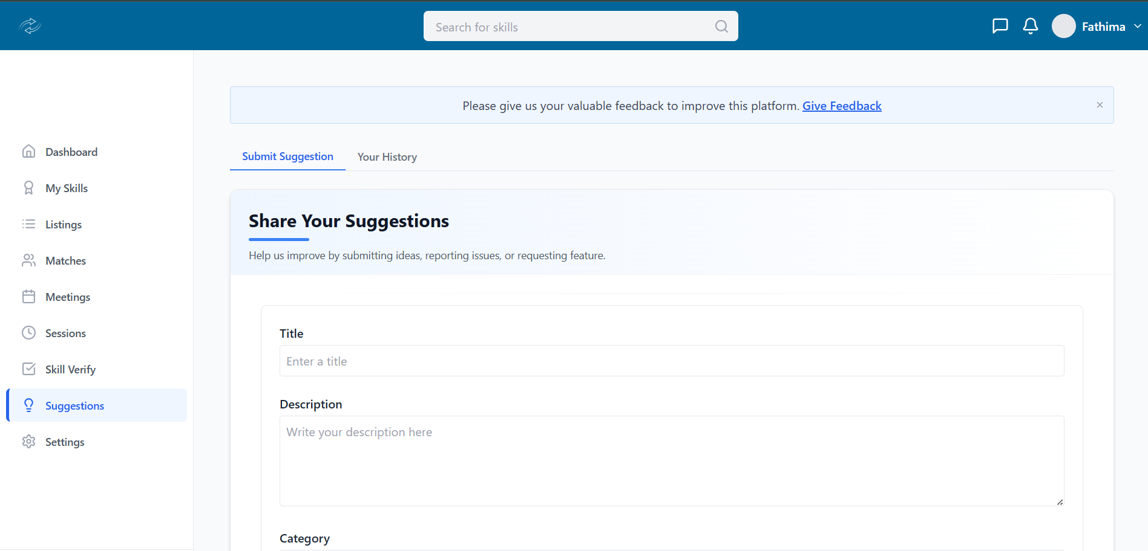Open the Give Feedback link
Image resolution: width=1148 pixels, height=551 pixels.
point(841,106)
